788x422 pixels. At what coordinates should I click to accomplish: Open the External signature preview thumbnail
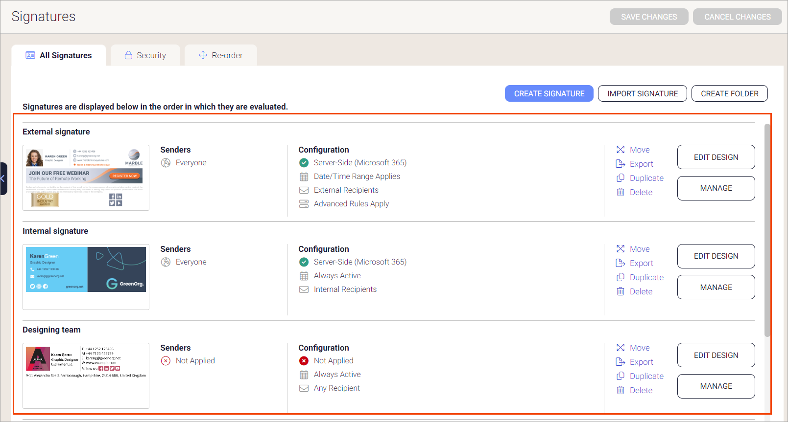[x=86, y=178]
